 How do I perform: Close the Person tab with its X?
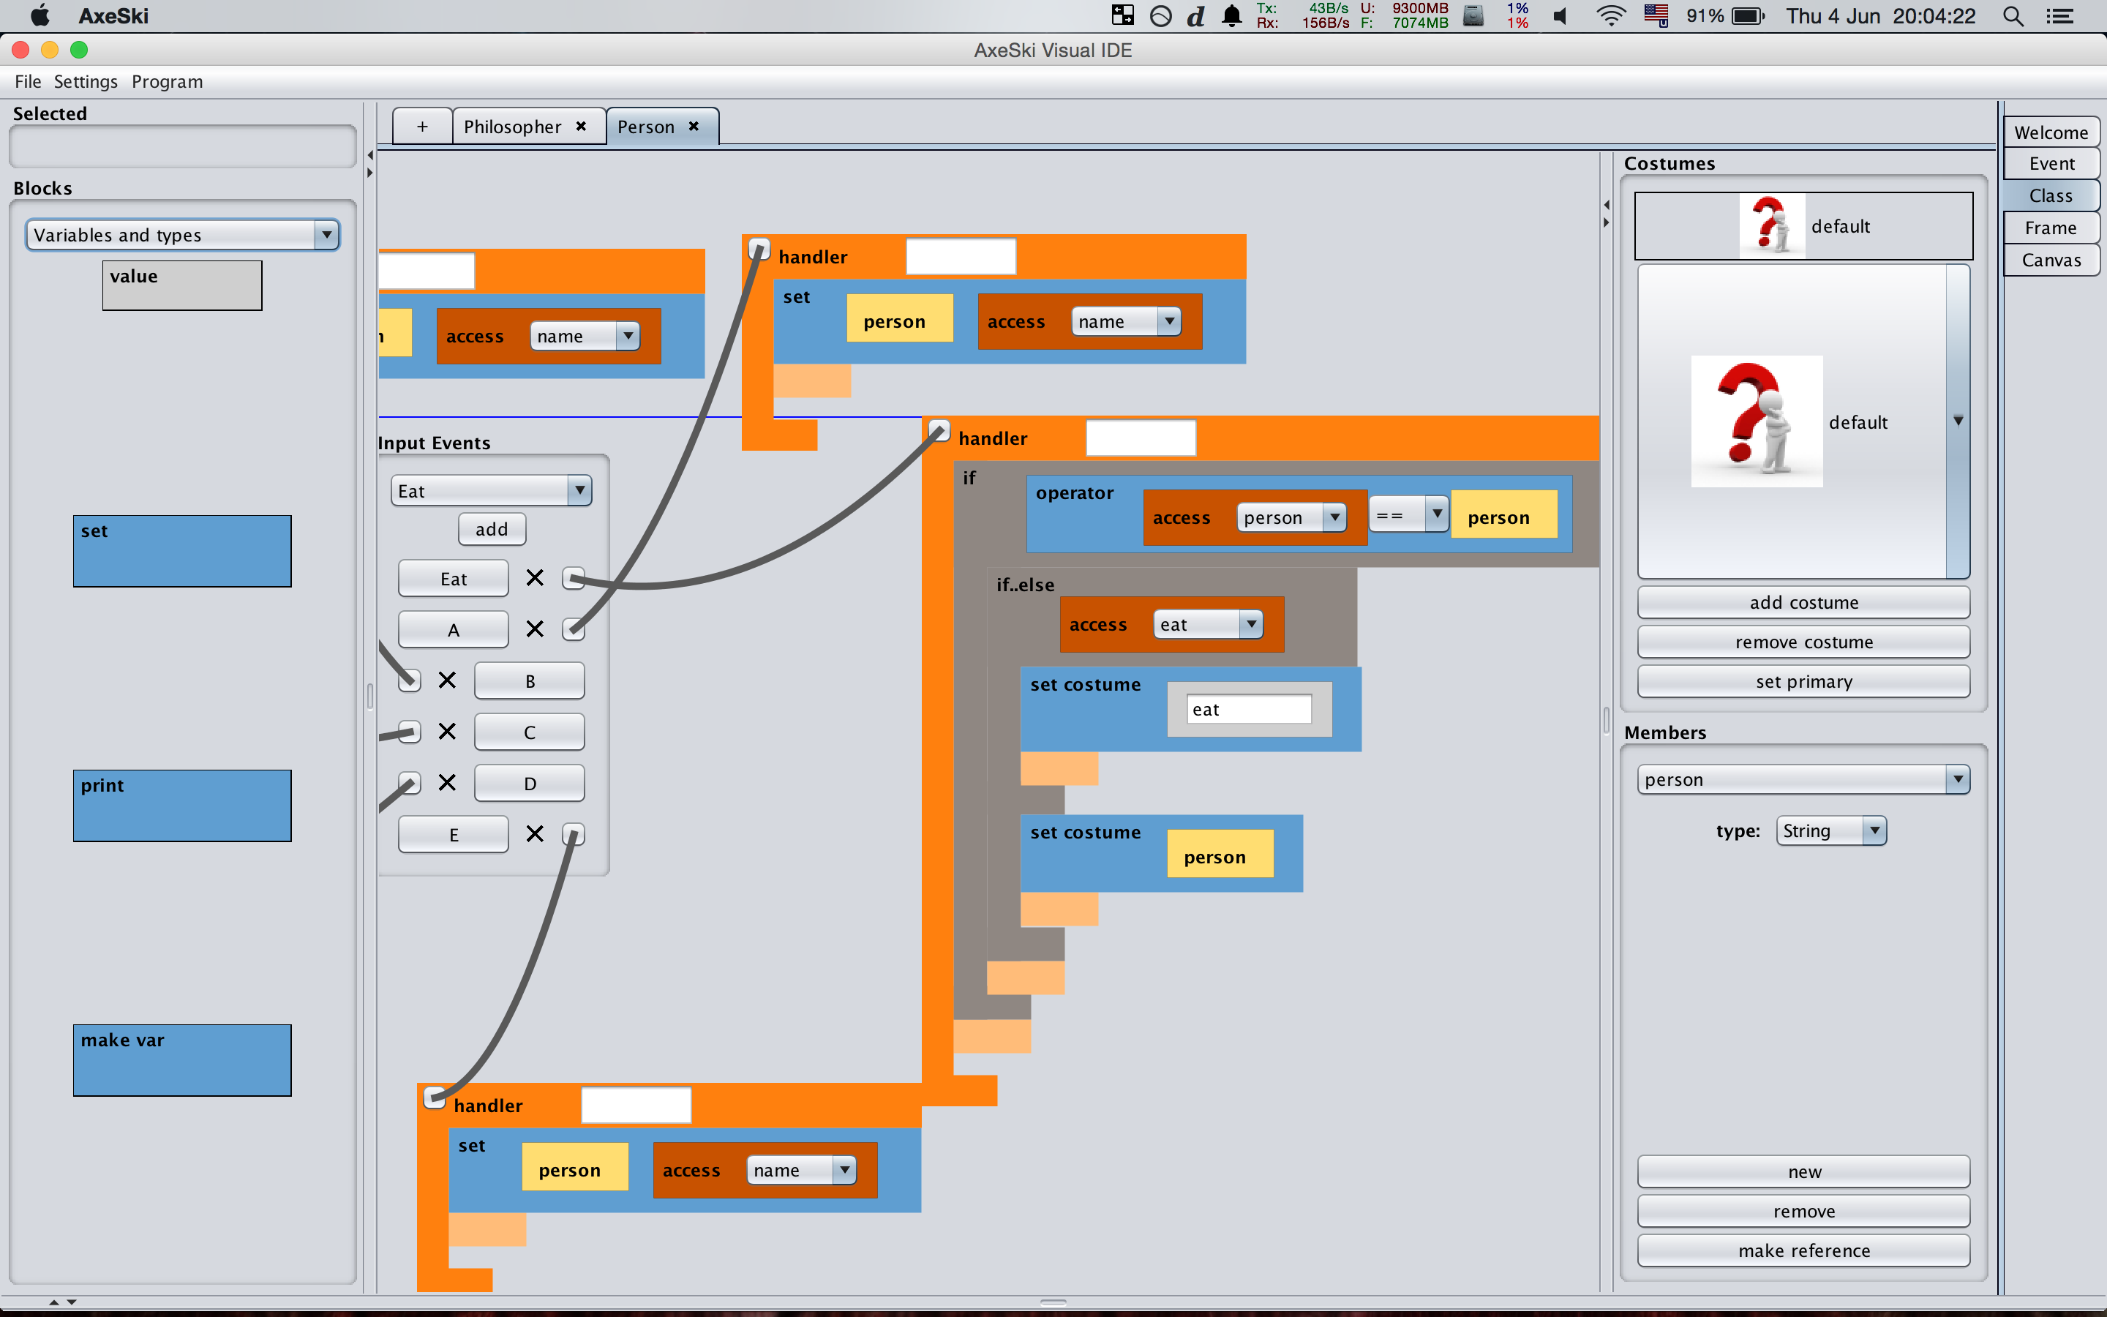click(694, 127)
